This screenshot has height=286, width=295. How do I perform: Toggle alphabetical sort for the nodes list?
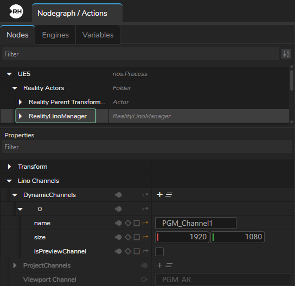pyautogui.click(x=286, y=54)
